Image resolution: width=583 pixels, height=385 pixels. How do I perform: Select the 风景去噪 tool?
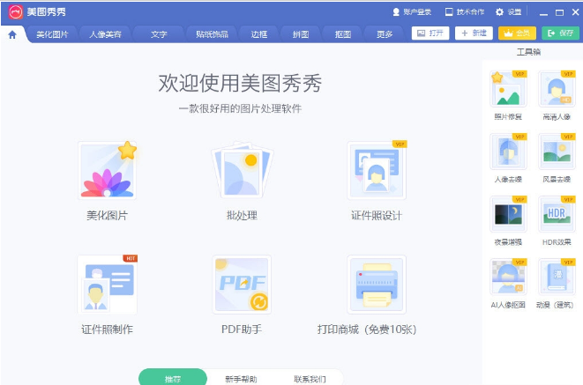pos(557,152)
